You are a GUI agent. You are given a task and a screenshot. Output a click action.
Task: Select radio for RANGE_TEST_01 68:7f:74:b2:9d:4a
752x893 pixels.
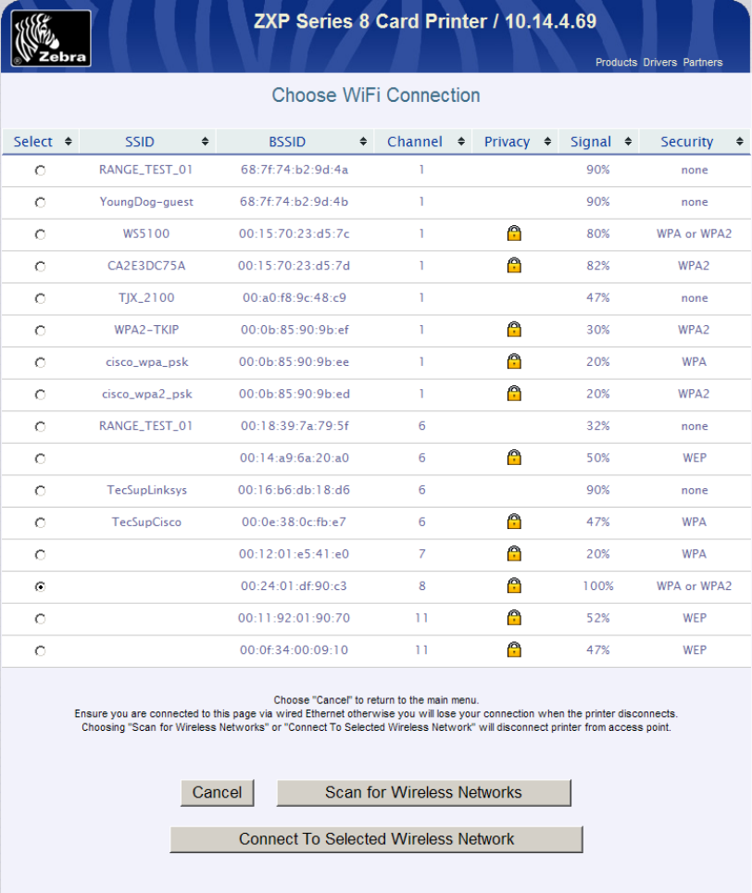40,170
